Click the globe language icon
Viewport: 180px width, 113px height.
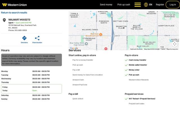tap(146, 5)
